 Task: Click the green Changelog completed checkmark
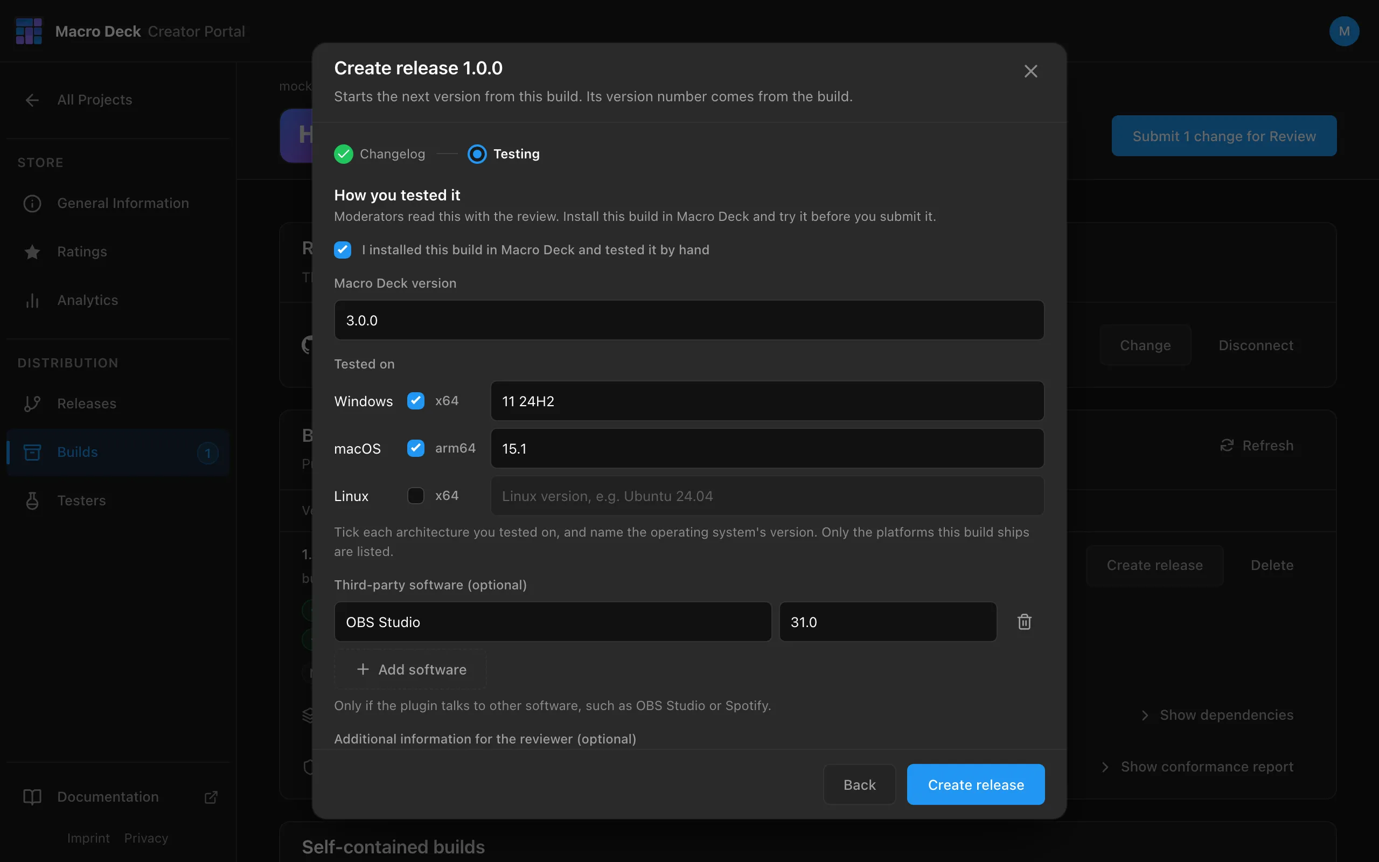point(343,154)
